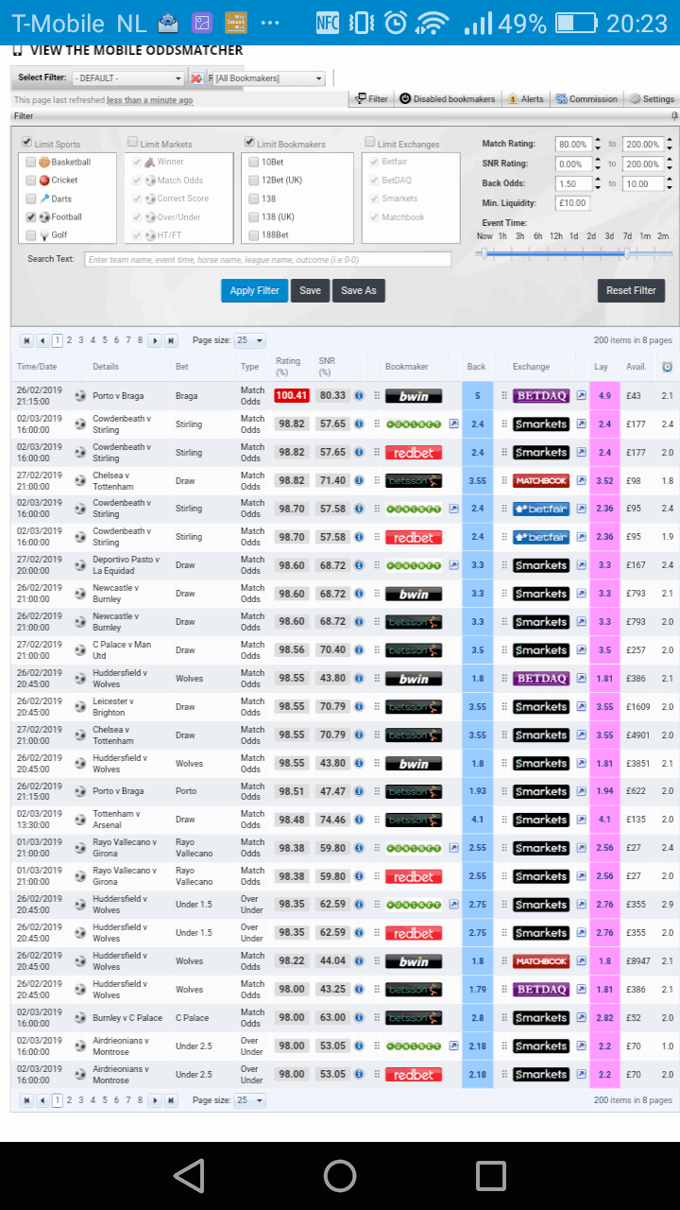Open Smarkets link arrow in Tottenham v Arsenal row

click(x=582, y=820)
